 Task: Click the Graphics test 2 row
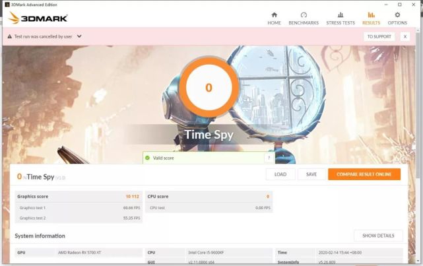pyautogui.click(x=79, y=218)
